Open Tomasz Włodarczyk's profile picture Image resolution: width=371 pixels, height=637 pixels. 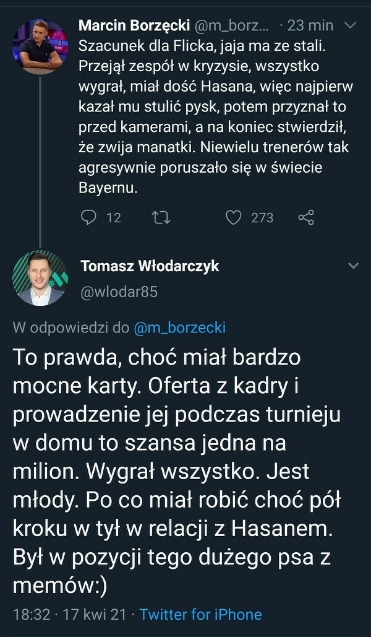40,278
